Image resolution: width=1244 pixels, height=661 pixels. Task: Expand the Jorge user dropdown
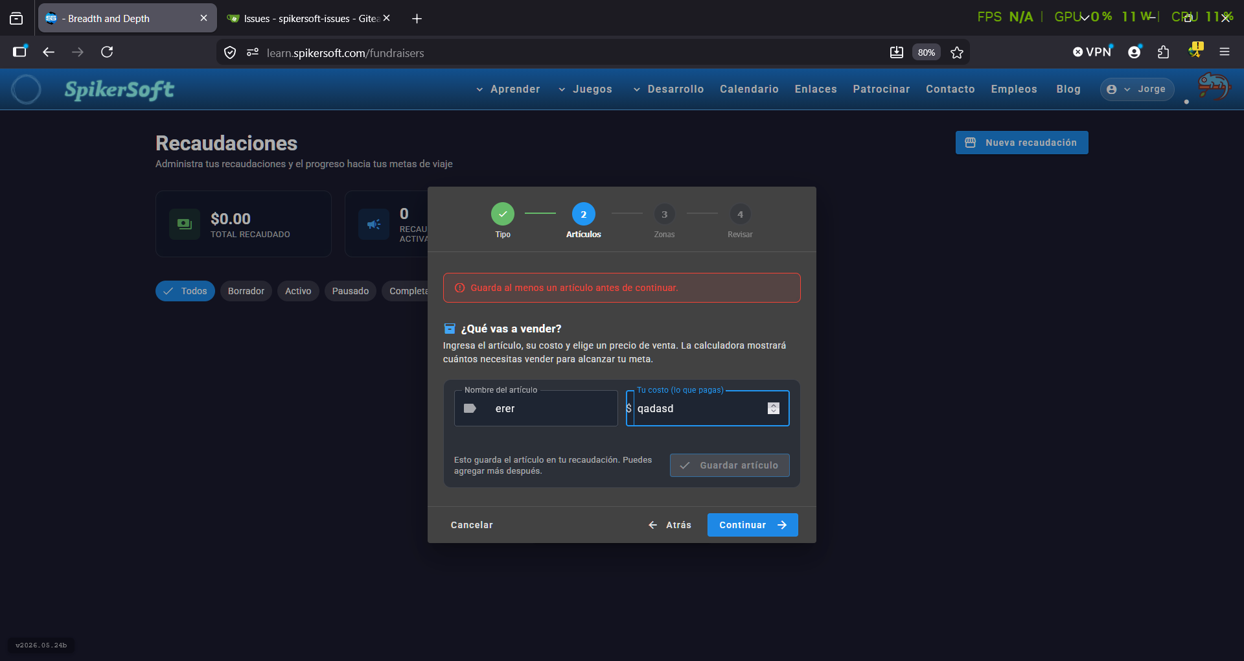point(1137,89)
